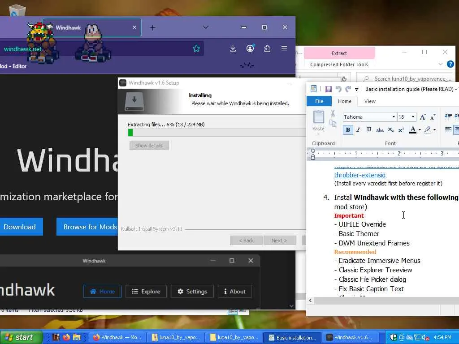The image size is (459, 344).
Task: Select the Extract tab in Explorer
Action: coord(339,53)
